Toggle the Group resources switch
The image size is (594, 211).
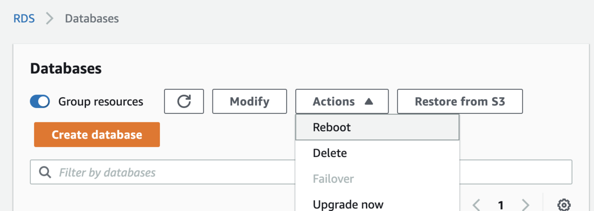[x=40, y=102]
